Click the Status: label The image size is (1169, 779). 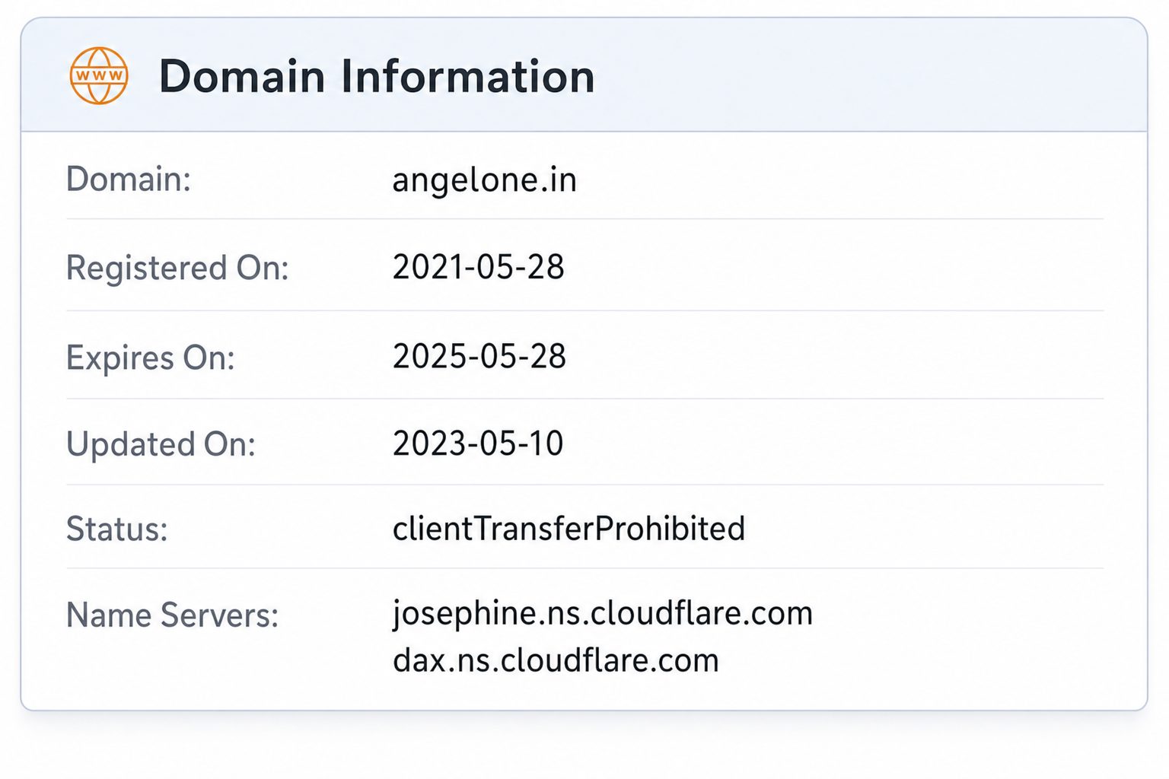pyautogui.click(x=116, y=529)
